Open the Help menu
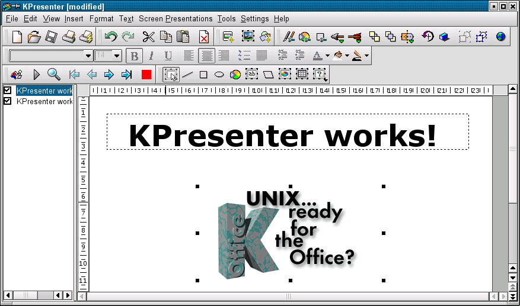Viewport: 520px width, 306px height. 282,19
